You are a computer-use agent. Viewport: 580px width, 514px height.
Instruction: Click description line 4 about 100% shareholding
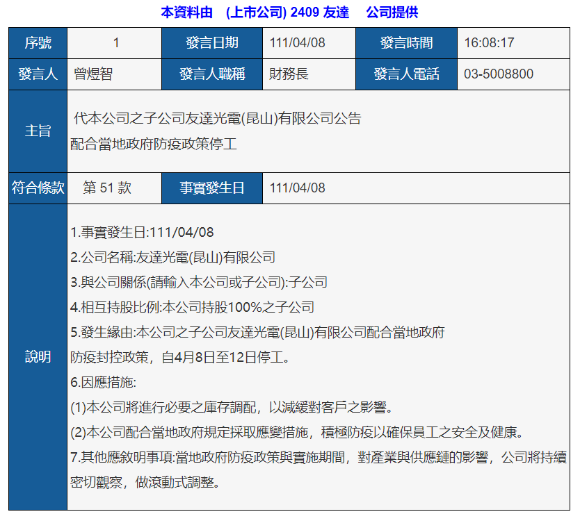point(193,308)
